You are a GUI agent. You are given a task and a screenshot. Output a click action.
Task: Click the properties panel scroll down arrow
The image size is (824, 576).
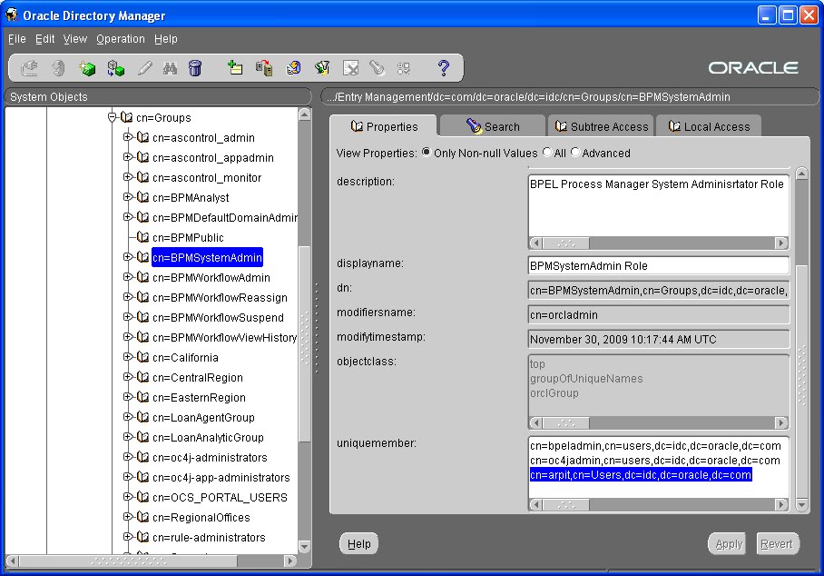(802, 505)
